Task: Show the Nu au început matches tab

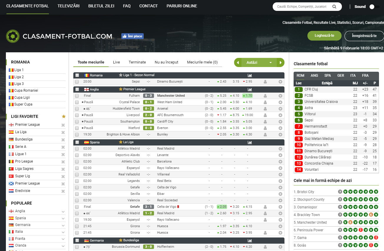Action: pos(166,62)
